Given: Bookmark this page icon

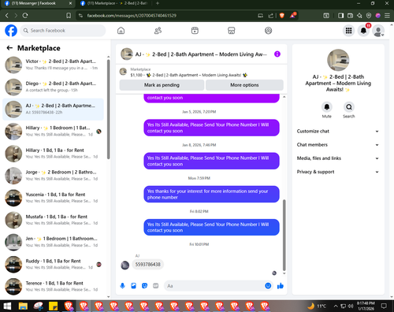Looking at the screenshot, I should click(x=69, y=16).
